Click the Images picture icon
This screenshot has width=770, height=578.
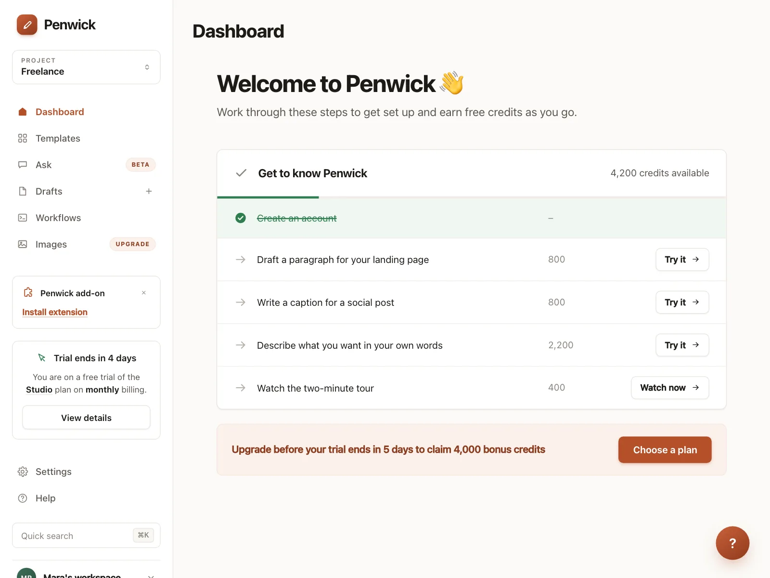point(23,244)
